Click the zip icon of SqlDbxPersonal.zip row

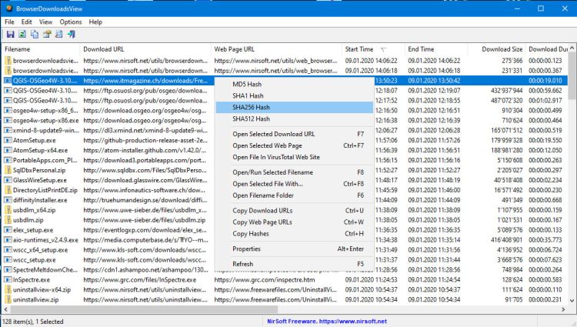point(8,170)
